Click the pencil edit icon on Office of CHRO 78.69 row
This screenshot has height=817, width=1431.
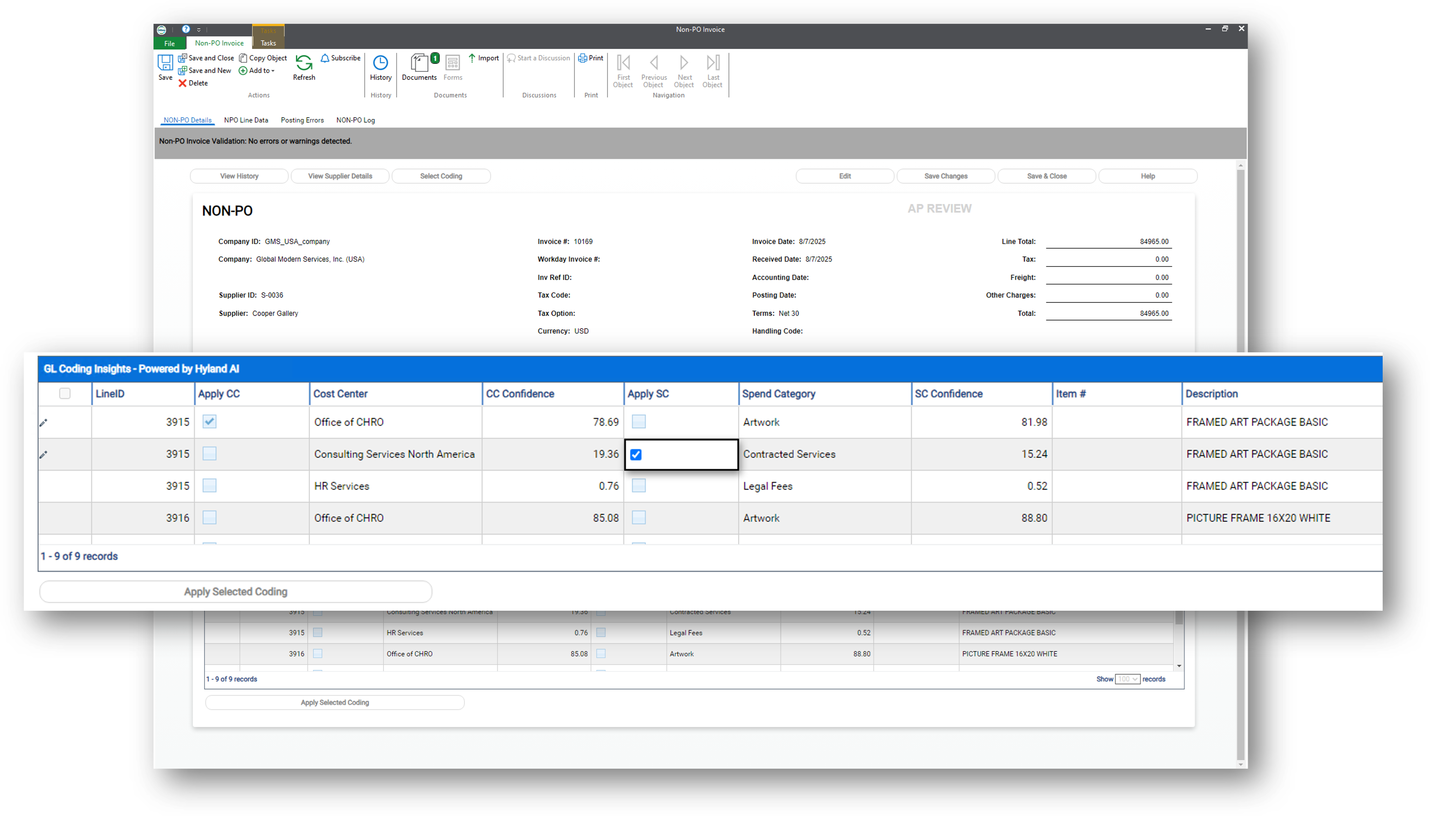(43, 422)
